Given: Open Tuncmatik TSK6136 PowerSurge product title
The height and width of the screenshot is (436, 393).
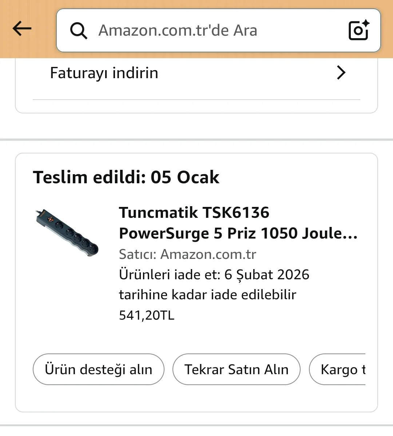Looking at the screenshot, I should [x=194, y=213].
